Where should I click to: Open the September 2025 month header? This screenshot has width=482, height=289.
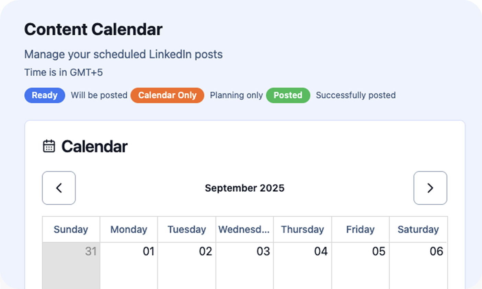(x=244, y=188)
